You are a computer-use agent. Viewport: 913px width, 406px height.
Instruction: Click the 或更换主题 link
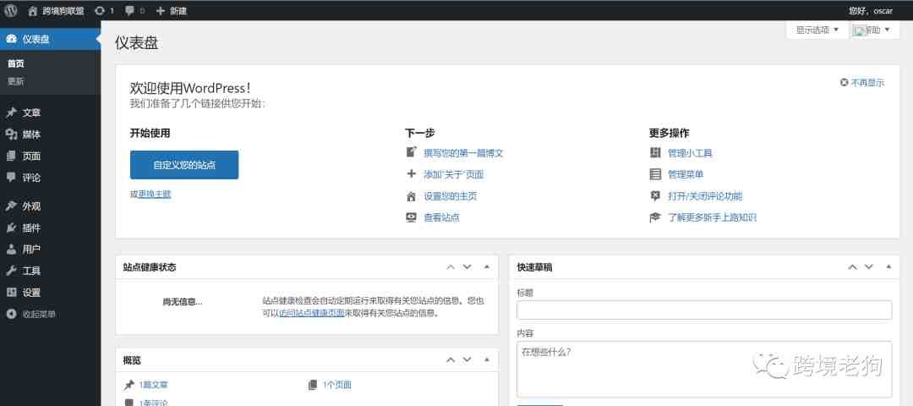[150, 194]
